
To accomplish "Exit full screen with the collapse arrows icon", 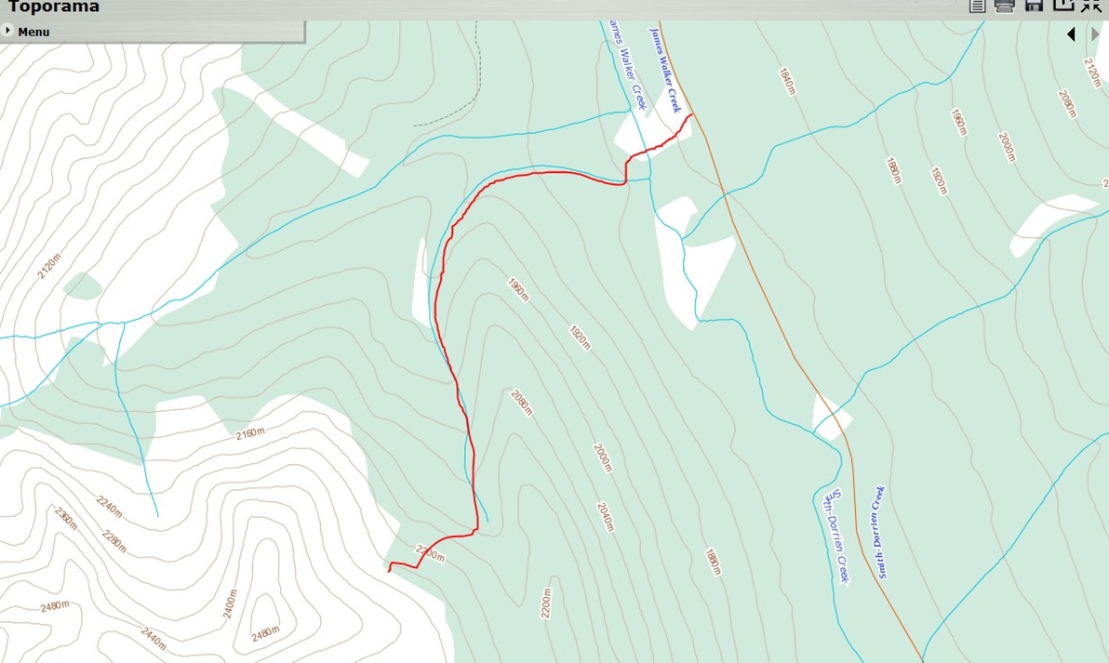I will tap(1092, 6).
